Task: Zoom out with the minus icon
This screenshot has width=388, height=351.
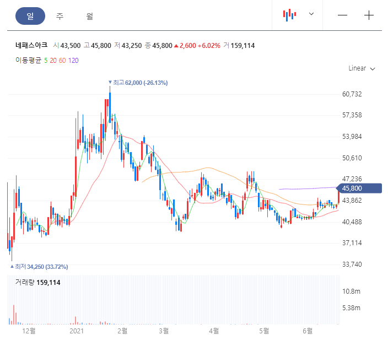Action: 342,15
